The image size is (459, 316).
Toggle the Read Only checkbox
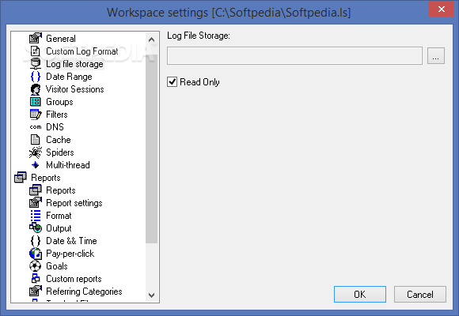point(173,82)
